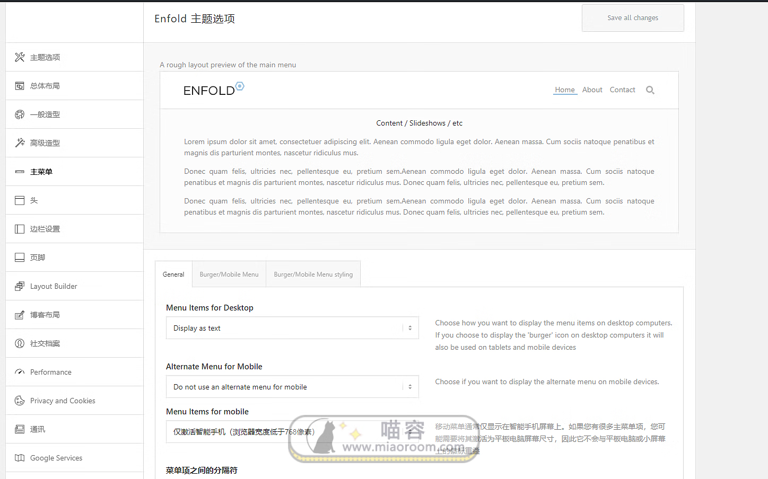Click the Display as text dropdown arrow

point(410,328)
